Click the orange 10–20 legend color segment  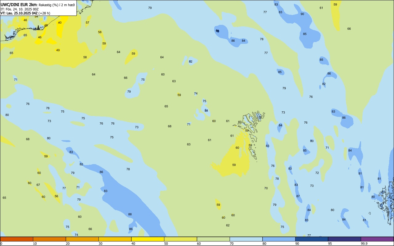click(49, 239)
